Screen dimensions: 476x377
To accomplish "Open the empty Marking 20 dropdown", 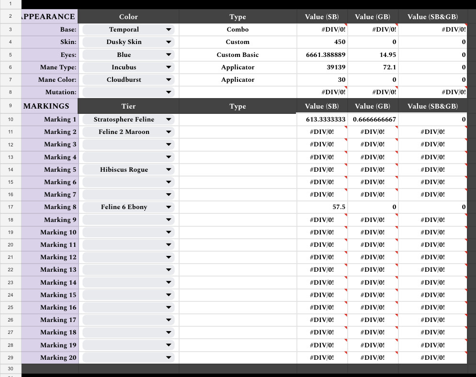I will click(128, 357).
